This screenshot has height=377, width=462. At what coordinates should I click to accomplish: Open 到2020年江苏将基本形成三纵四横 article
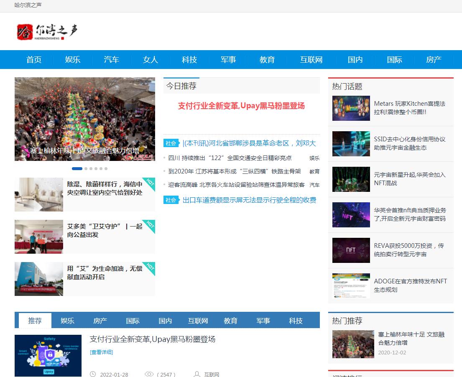(235, 171)
